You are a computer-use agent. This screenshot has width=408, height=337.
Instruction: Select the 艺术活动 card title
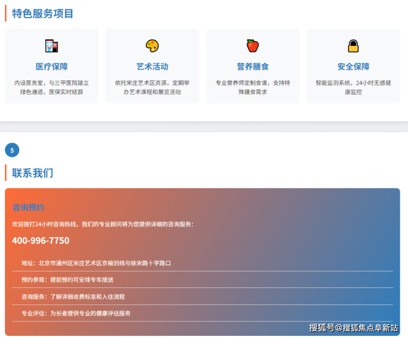point(152,67)
